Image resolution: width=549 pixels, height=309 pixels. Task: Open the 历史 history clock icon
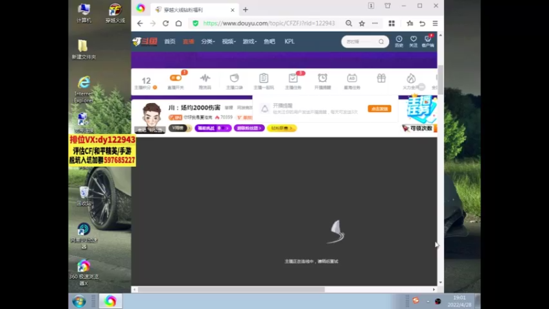(x=399, y=41)
